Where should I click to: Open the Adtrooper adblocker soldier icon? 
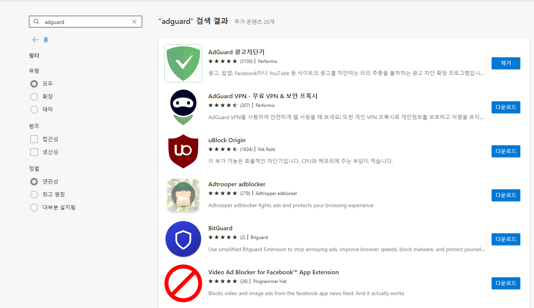183,195
